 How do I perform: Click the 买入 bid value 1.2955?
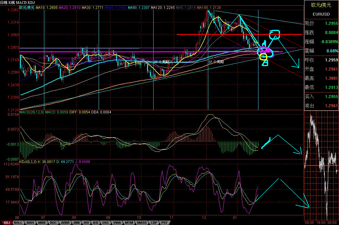pyautogui.click(x=331, y=97)
